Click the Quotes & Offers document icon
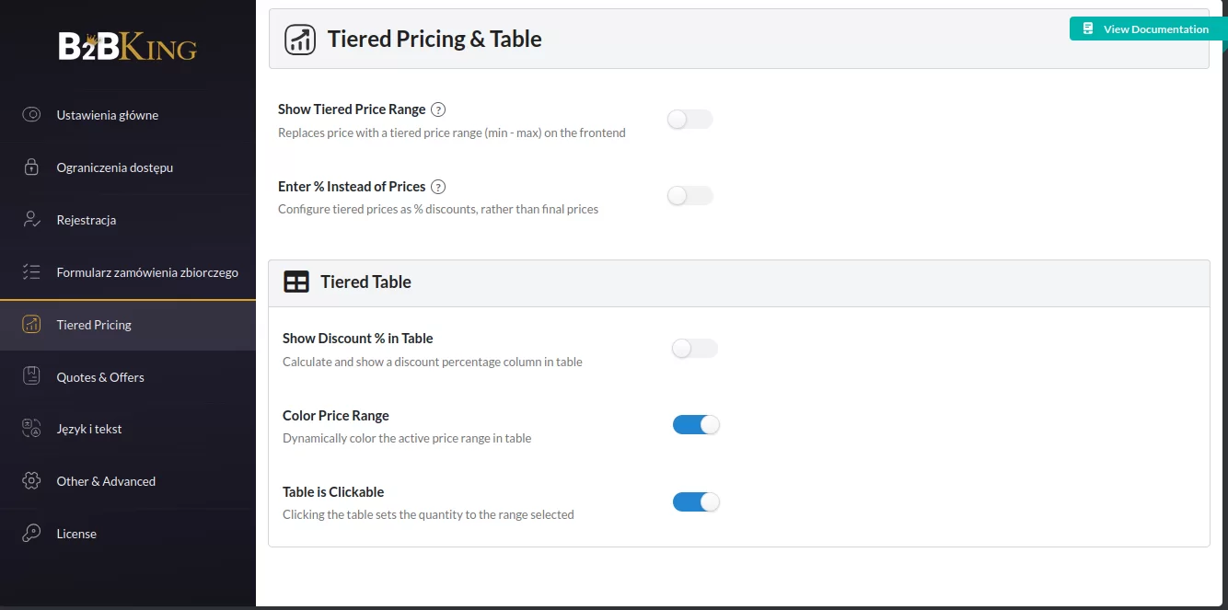Viewport: 1228px width, 610px height. [31, 376]
